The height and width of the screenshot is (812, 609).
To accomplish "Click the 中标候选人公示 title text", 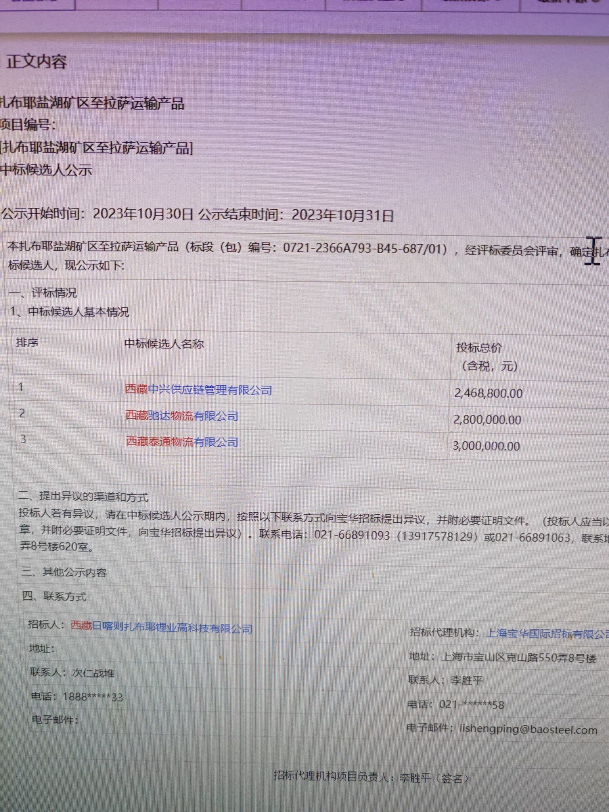I will (x=46, y=170).
